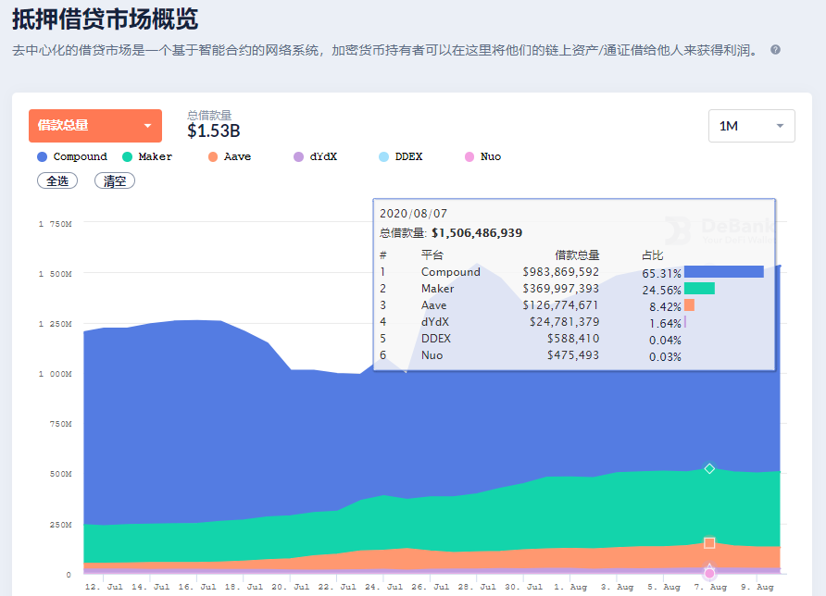Click the 9. Aug axis label
Screen dimensions: 826x596
(x=757, y=587)
